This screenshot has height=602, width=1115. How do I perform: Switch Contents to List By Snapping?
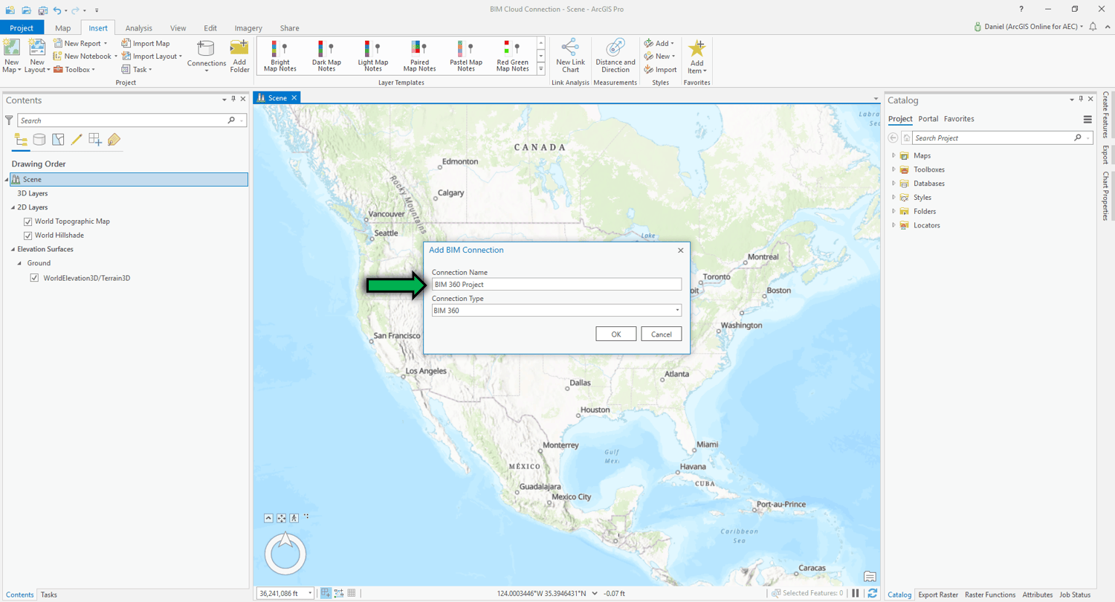95,139
